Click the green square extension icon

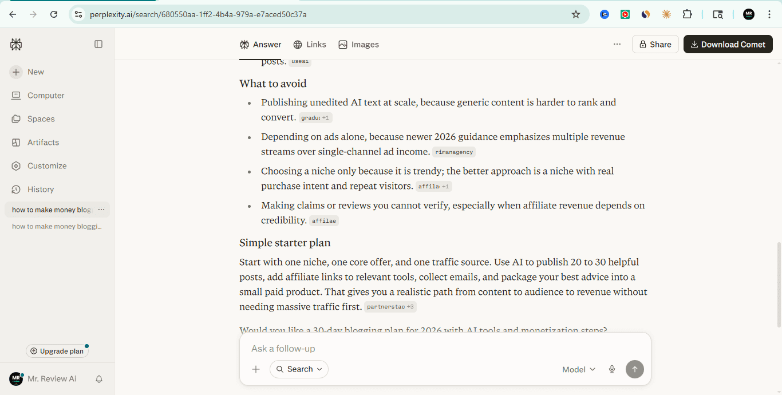pyautogui.click(x=625, y=14)
